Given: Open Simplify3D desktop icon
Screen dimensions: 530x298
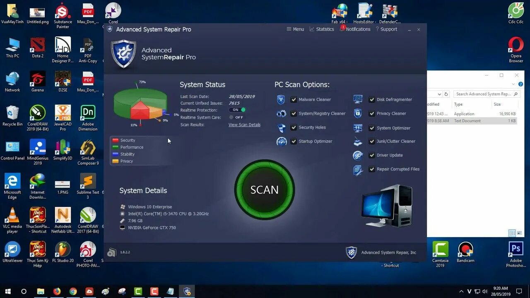Looking at the screenshot, I should (63, 150).
